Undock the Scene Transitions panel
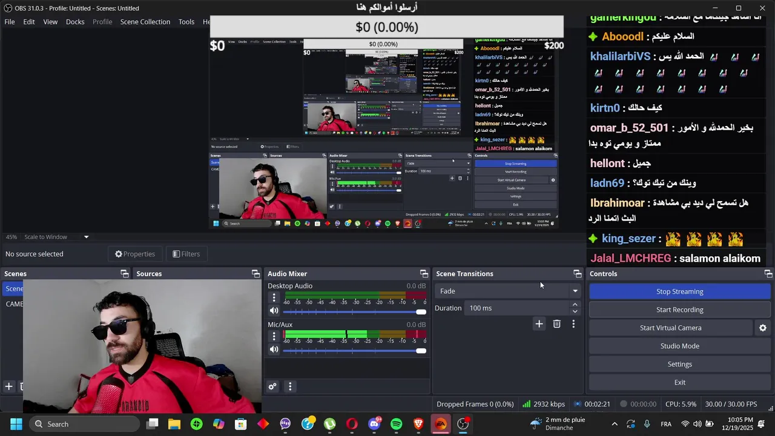 (577, 274)
